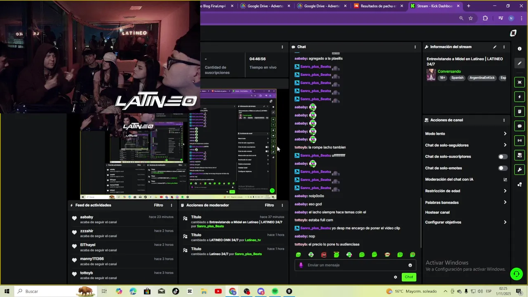Open Latineo_tv moderator link
The height and width of the screenshot is (297, 528).
[x=253, y=240]
